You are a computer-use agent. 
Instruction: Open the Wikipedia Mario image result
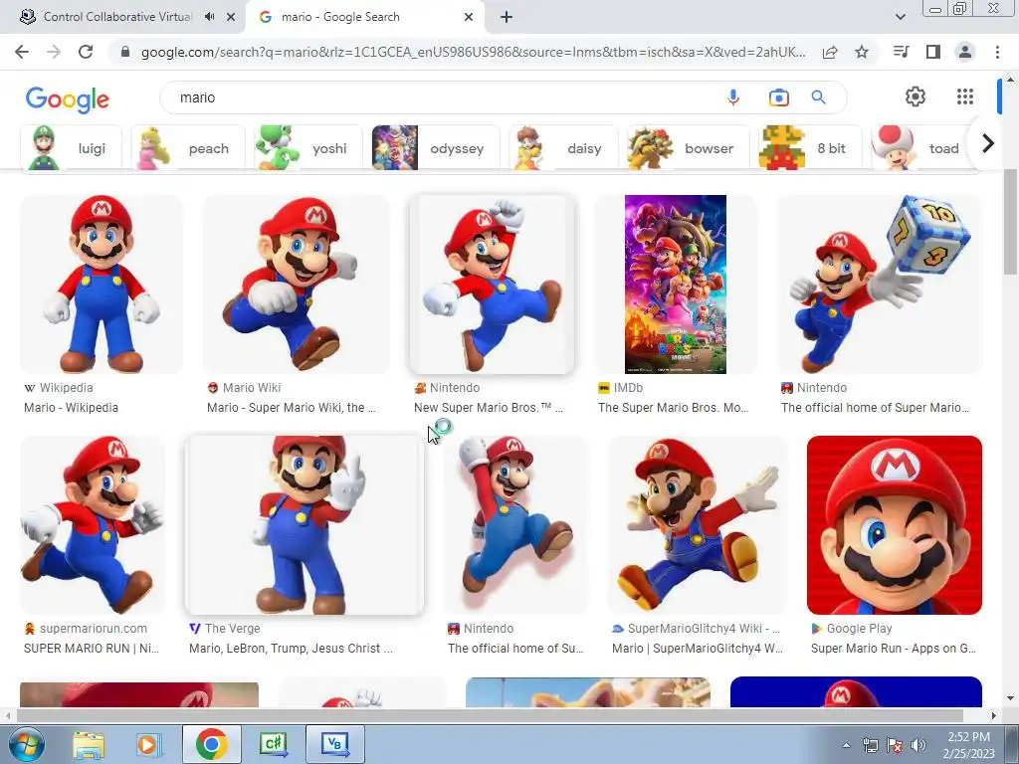tap(102, 285)
